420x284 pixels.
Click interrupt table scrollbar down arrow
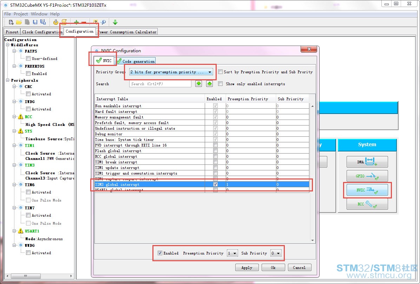click(313, 240)
